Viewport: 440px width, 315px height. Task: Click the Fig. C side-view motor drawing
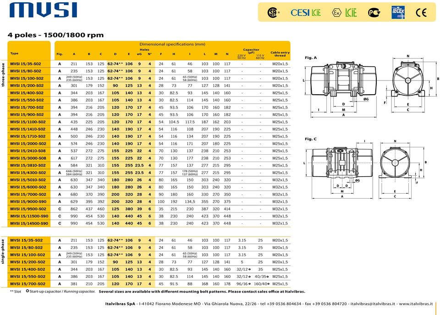click(342, 163)
